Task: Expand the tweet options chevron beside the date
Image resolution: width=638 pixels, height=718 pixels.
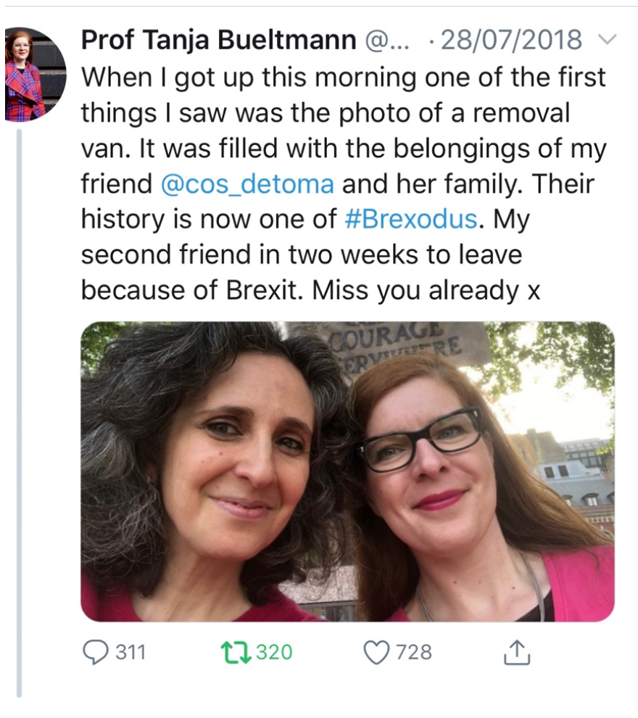Action: (608, 39)
